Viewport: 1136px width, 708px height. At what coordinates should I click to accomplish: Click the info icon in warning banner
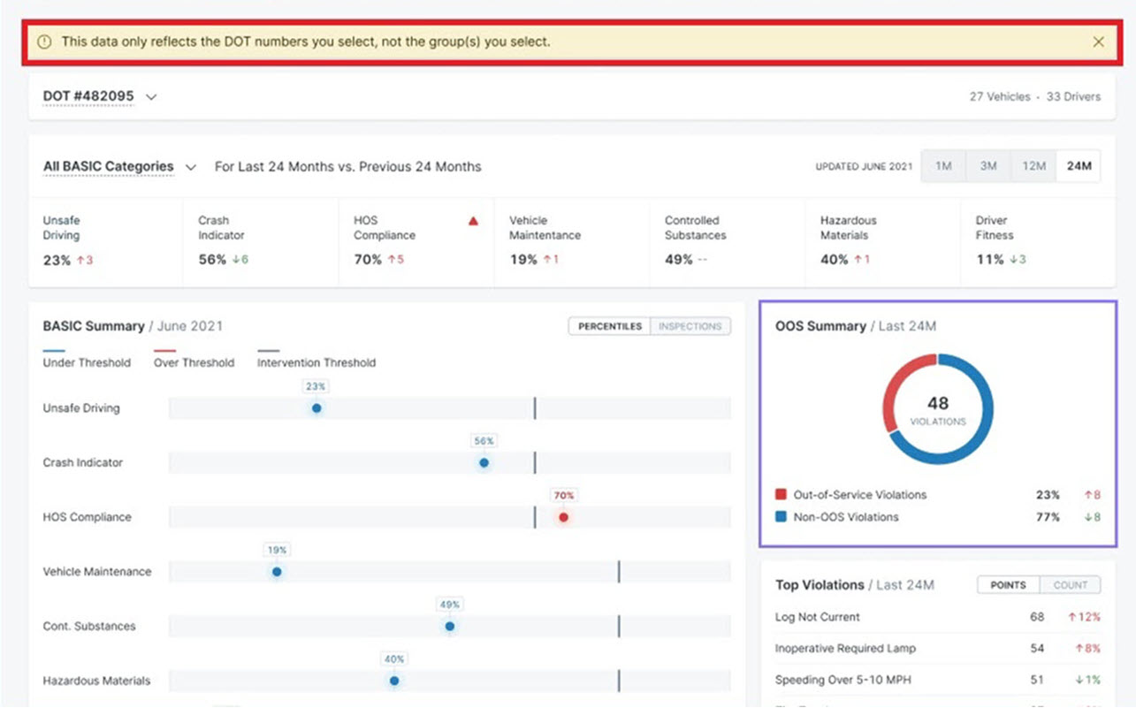click(x=44, y=42)
